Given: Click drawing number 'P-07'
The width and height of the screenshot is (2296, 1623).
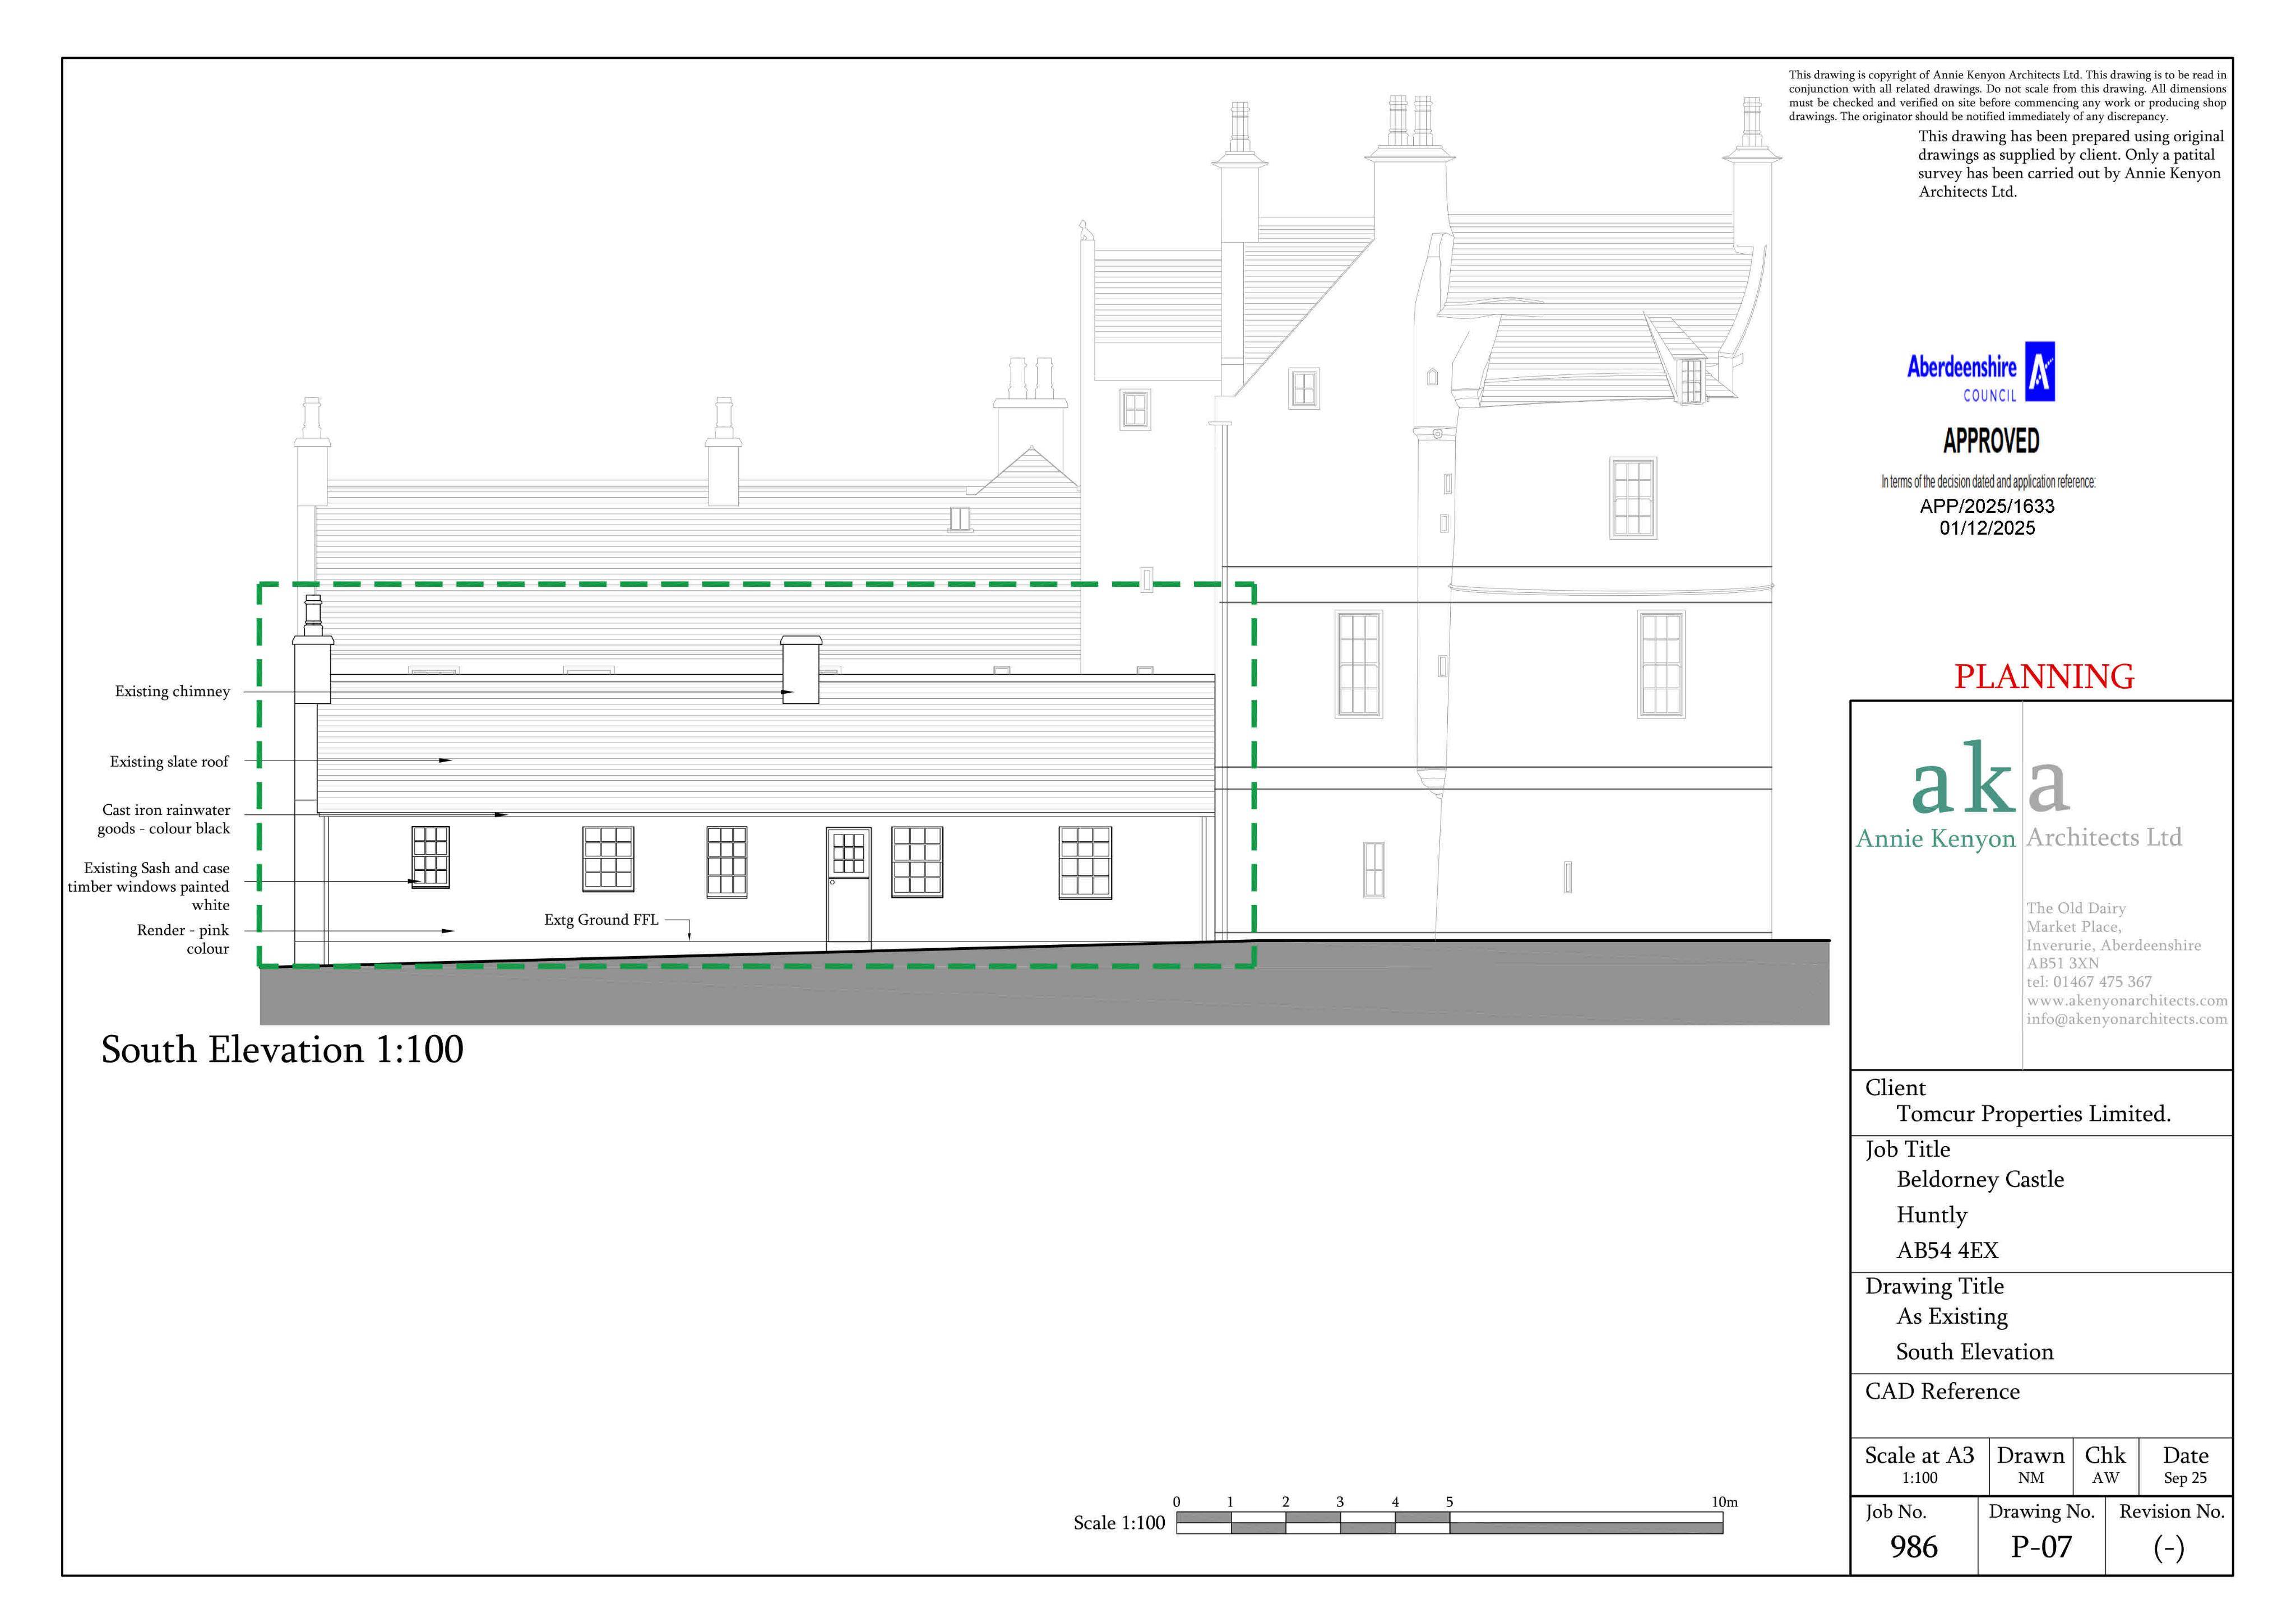Looking at the screenshot, I should click(x=2042, y=1548).
